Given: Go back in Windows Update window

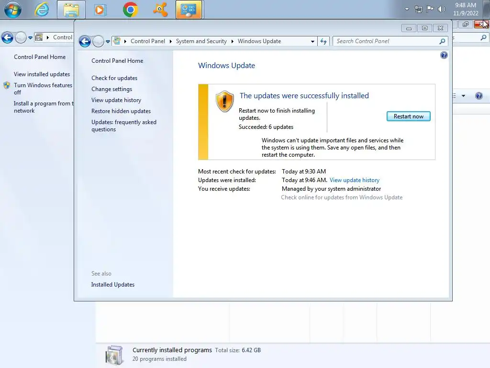Looking at the screenshot, I should (x=85, y=41).
